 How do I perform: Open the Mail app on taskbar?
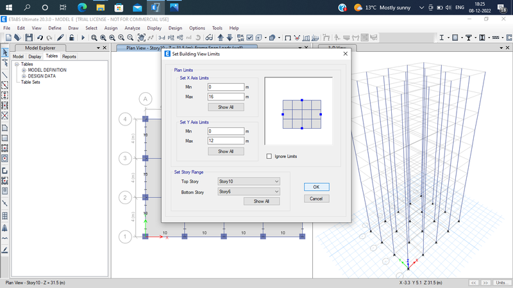(137, 7)
